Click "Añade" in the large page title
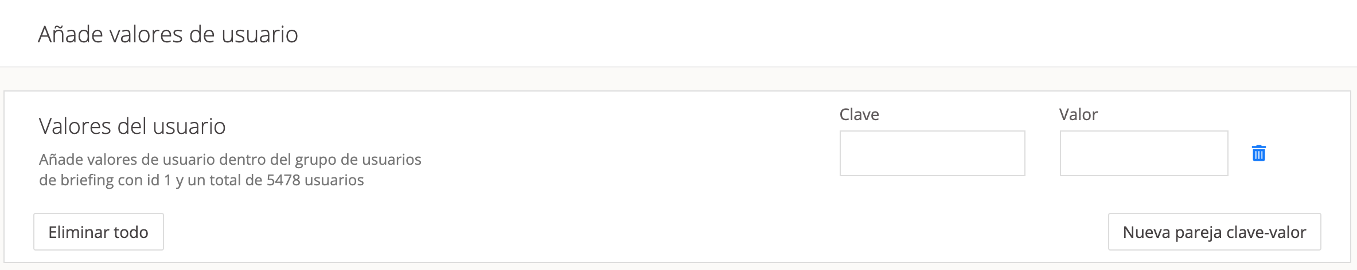This screenshot has width=1357, height=270. (70, 35)
